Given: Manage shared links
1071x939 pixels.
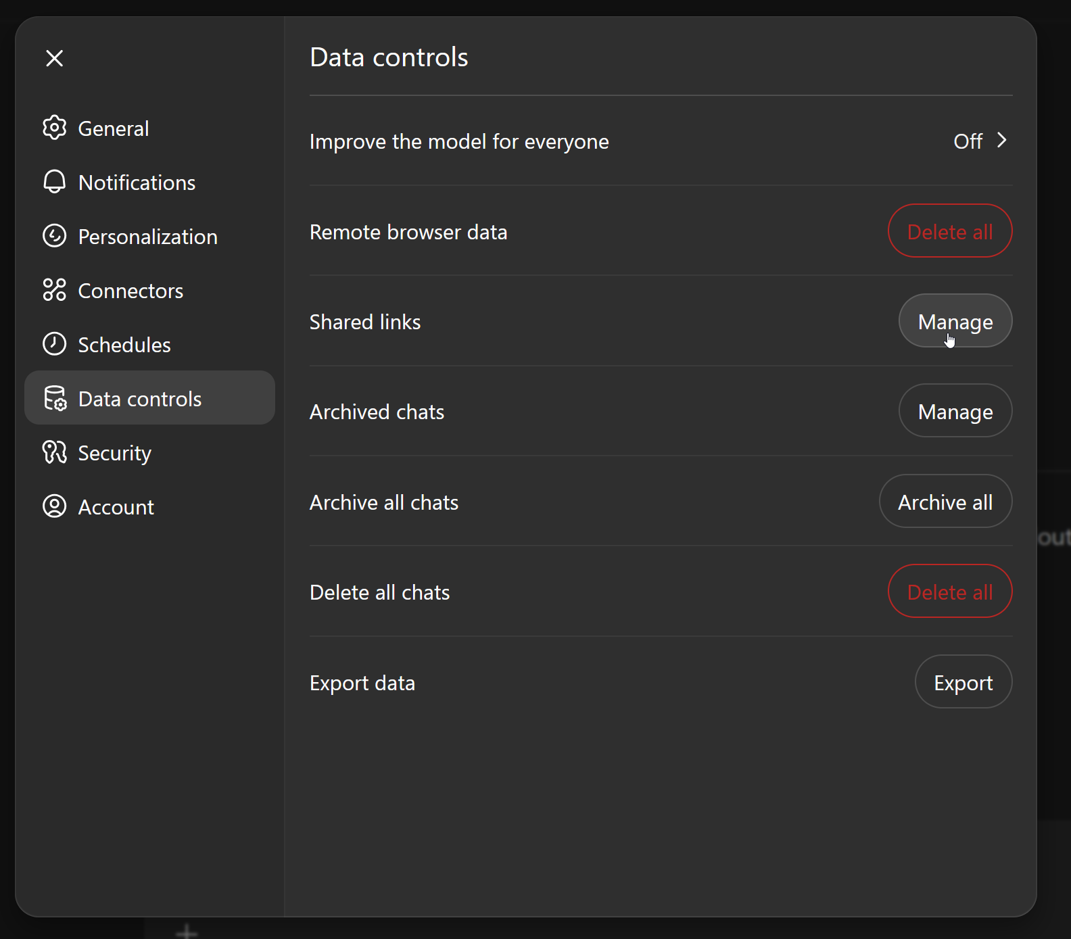Looking at the screenshot, I should [955, 321].
